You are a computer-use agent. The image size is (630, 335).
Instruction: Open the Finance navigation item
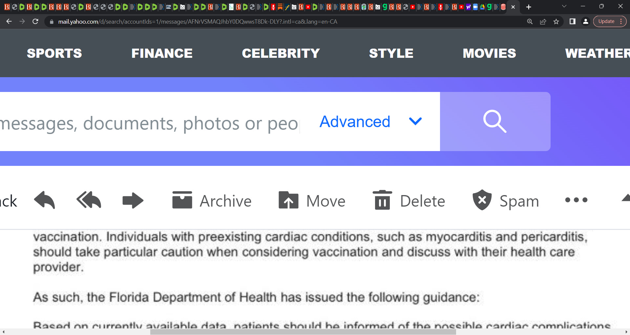(x=162, y=53)
